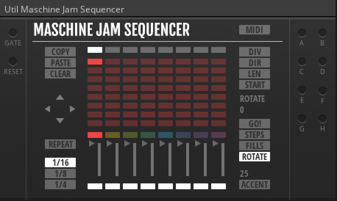The image size is (337, 201).
Task: Open the DIV setting
Action: point(255,52)
